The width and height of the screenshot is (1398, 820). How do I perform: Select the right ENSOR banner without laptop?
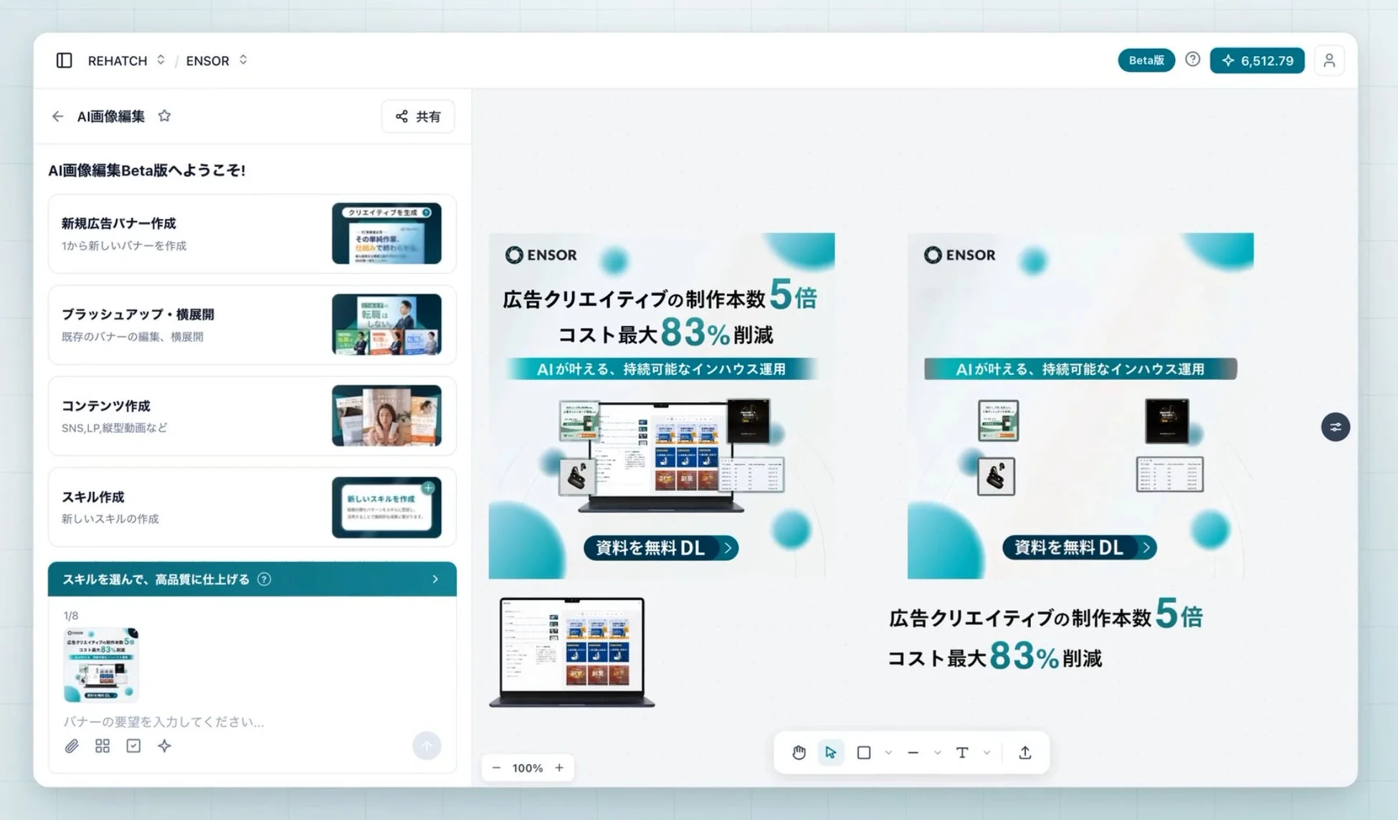pos(1080,406)
